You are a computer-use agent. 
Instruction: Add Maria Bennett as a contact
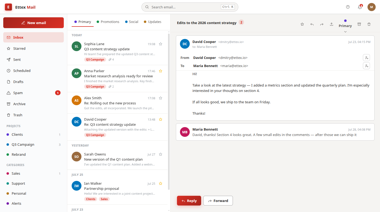(366, 66)
